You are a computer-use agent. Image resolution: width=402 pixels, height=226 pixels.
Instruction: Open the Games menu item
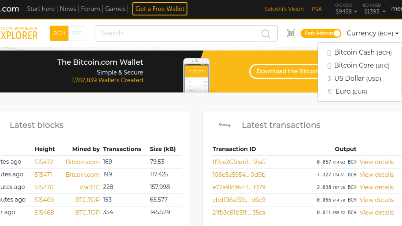(115, 9)
